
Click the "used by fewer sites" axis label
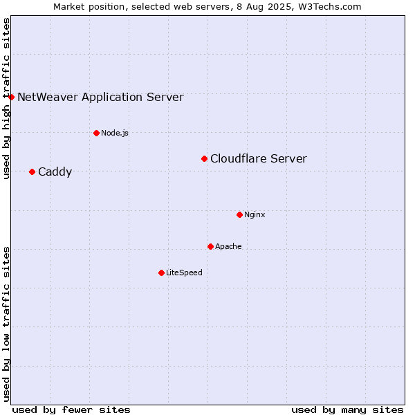(x=71, y=410)
